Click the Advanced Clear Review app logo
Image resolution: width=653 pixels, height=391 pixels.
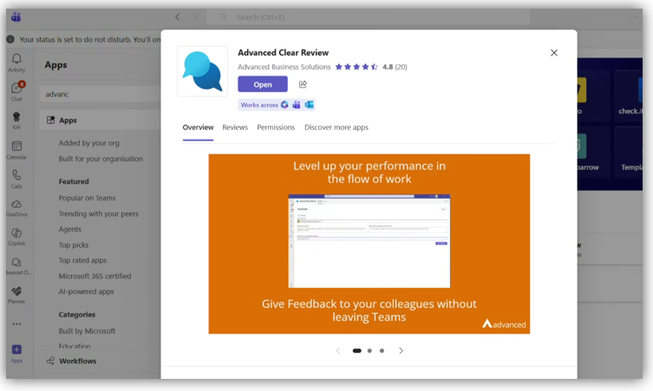(202, 71)
